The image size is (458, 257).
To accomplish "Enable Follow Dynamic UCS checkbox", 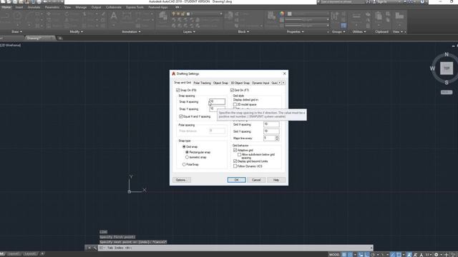I will [235, 166].
